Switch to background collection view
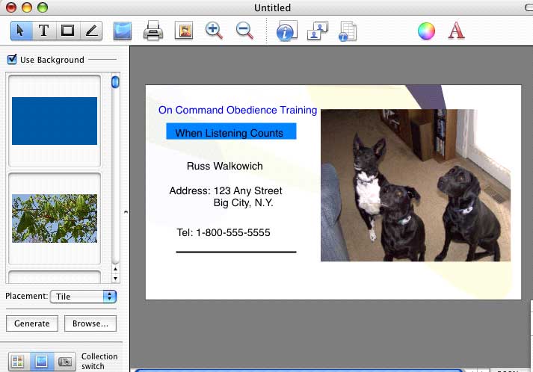The image size is (533, 372). (42, 362)
